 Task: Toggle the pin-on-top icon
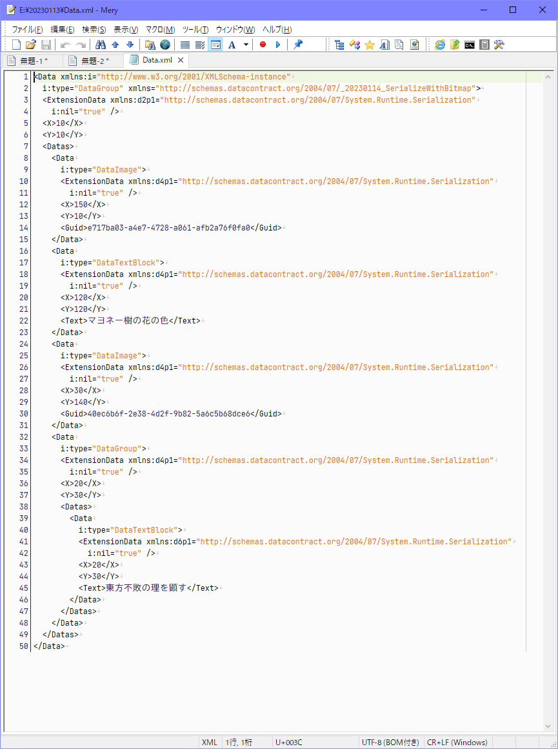[297, 44]
